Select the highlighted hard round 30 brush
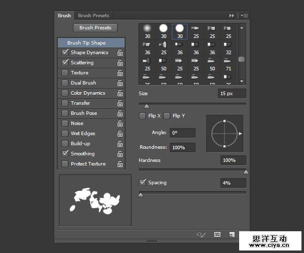Viewport: 304px width, 253px height. [x=179, y=31]
